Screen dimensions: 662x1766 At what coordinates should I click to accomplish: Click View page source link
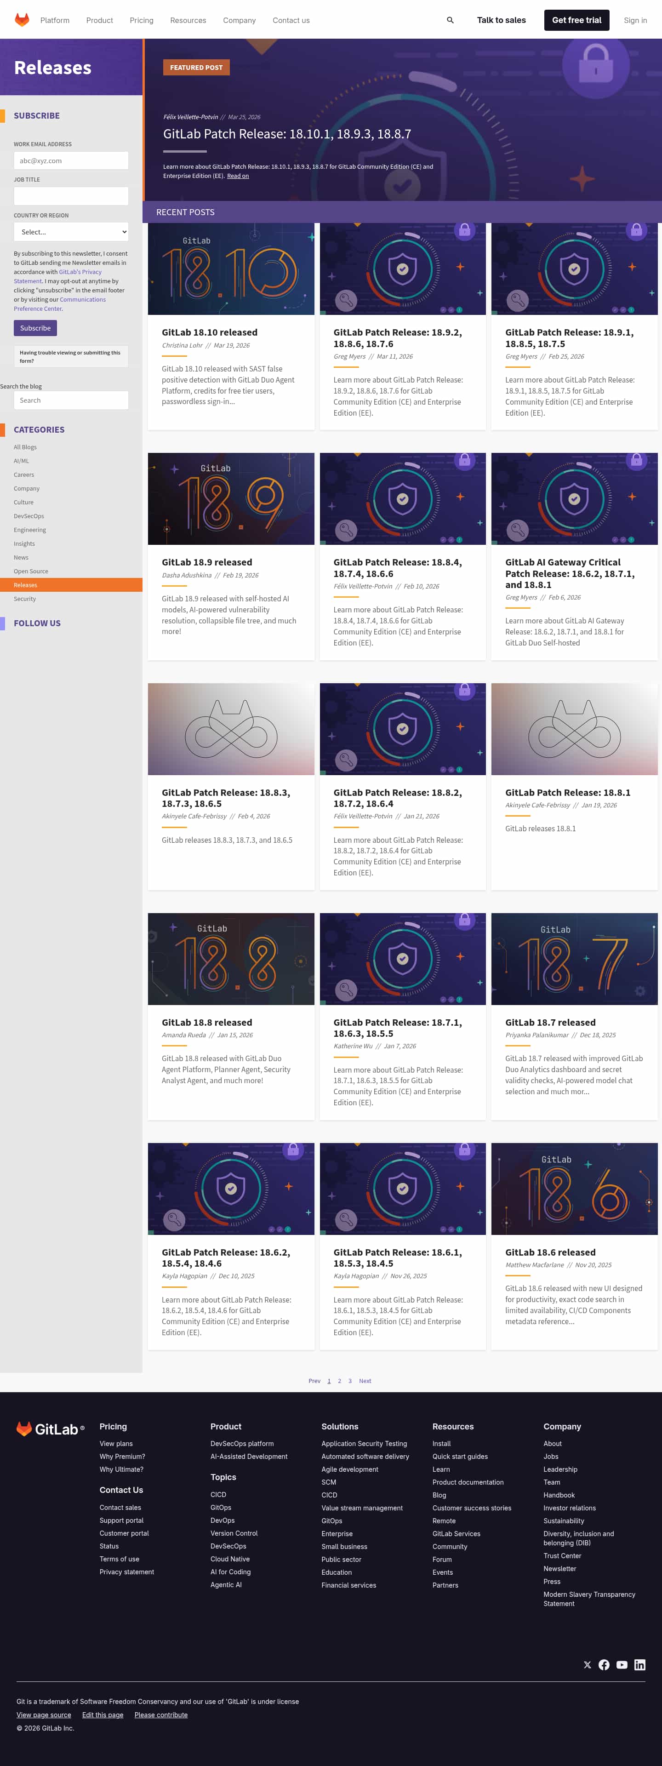point(44,1715)
